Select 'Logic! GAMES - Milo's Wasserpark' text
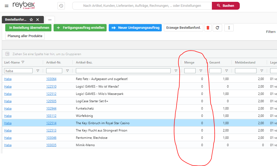 100,94
